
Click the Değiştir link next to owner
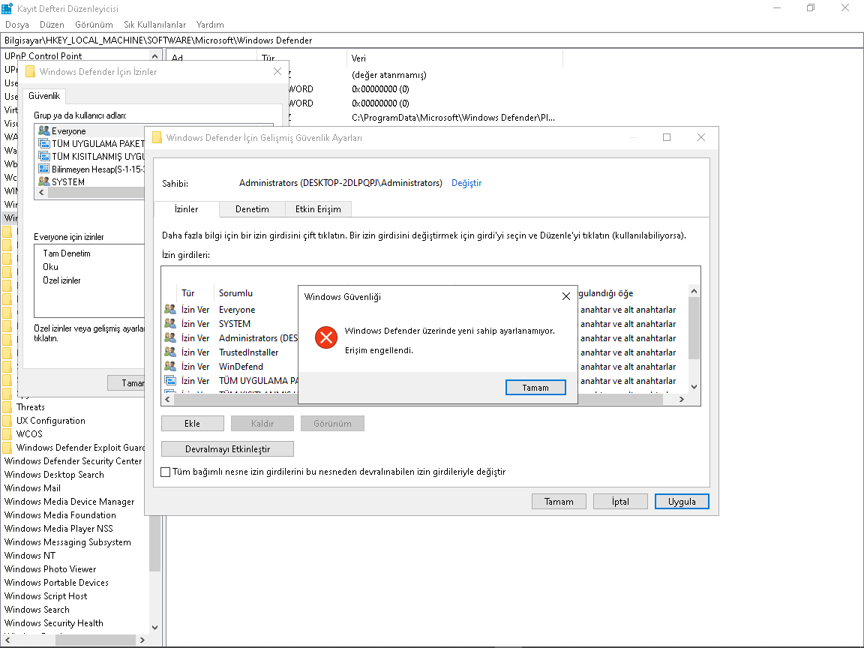[x=466, y=183]
